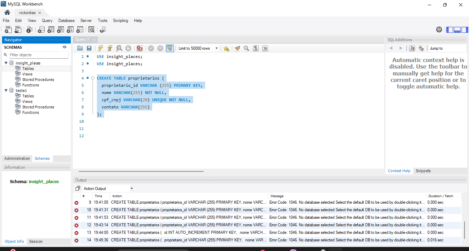
Task: Open script file in query editor
Action: (x=80, y=48)
